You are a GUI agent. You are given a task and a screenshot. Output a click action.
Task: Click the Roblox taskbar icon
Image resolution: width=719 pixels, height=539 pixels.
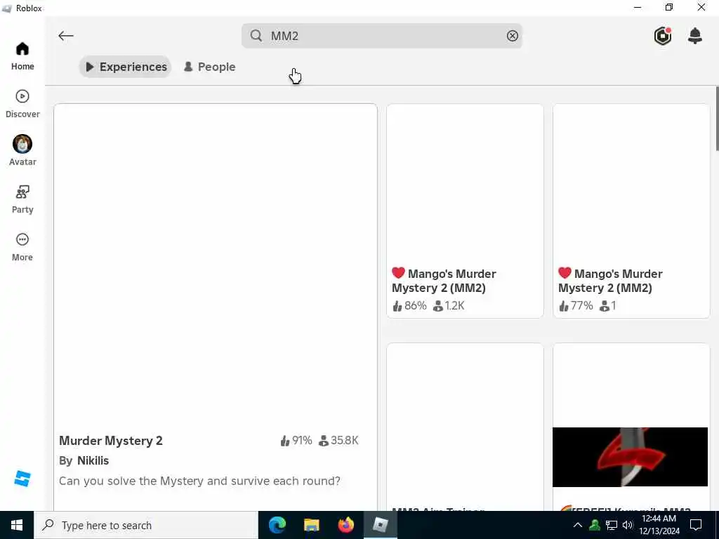click(x=380, y=525)
